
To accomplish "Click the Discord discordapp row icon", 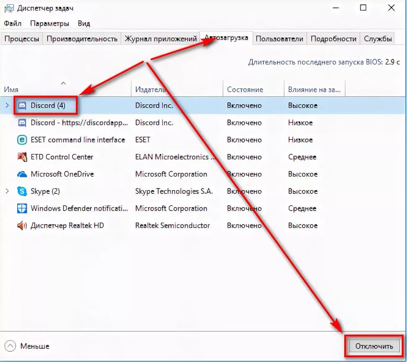I will tap(22, 123).
